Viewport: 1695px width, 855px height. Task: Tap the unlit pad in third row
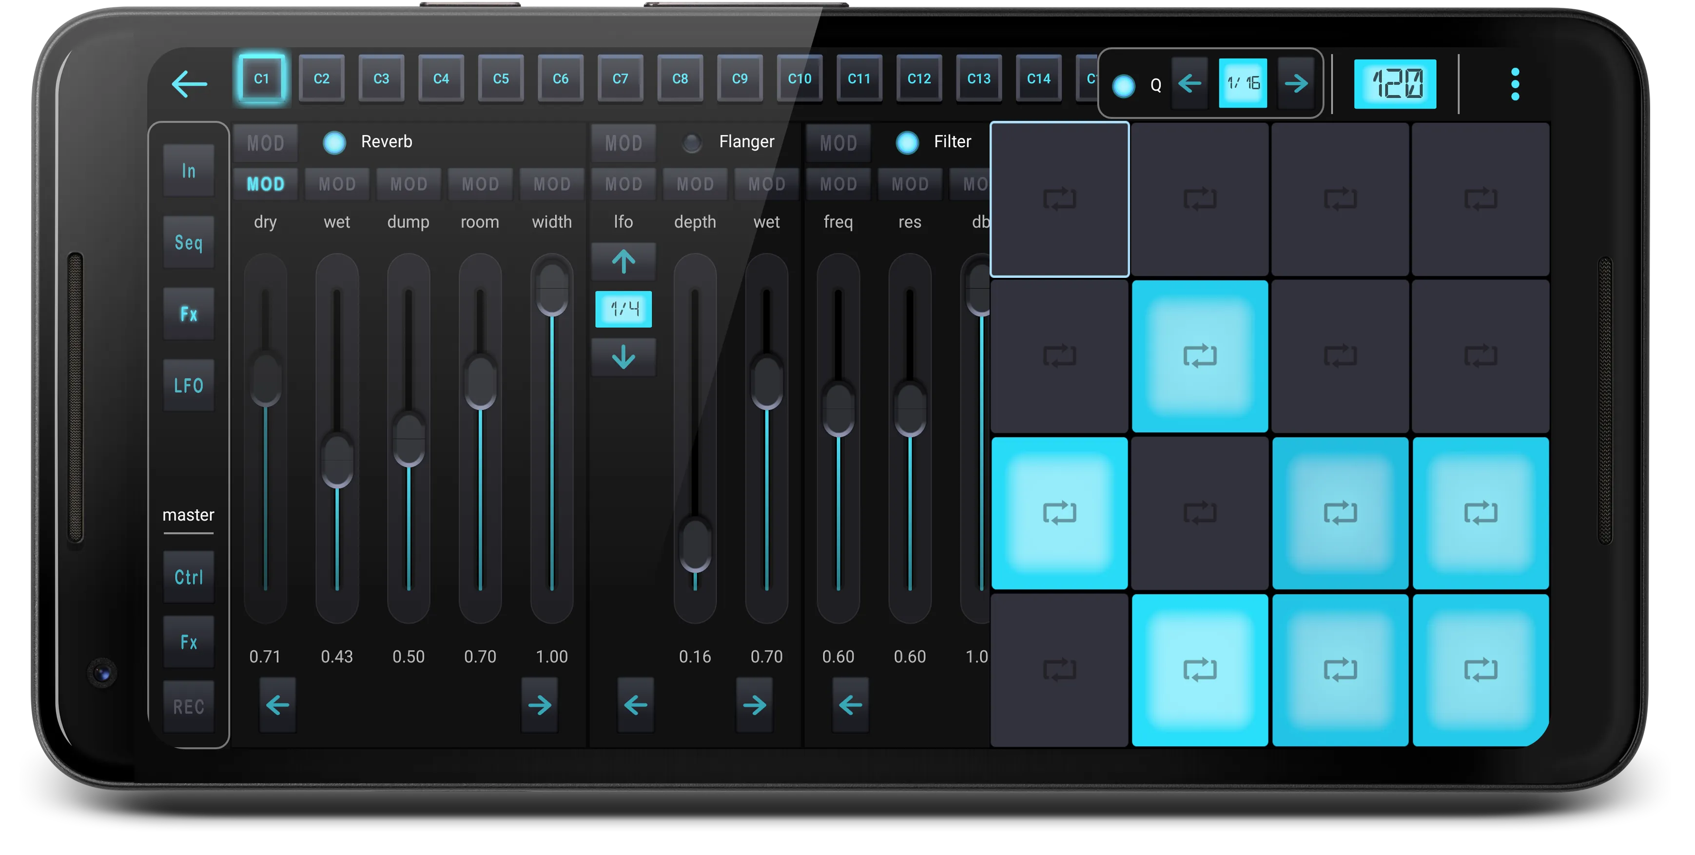coord(1200,513)
